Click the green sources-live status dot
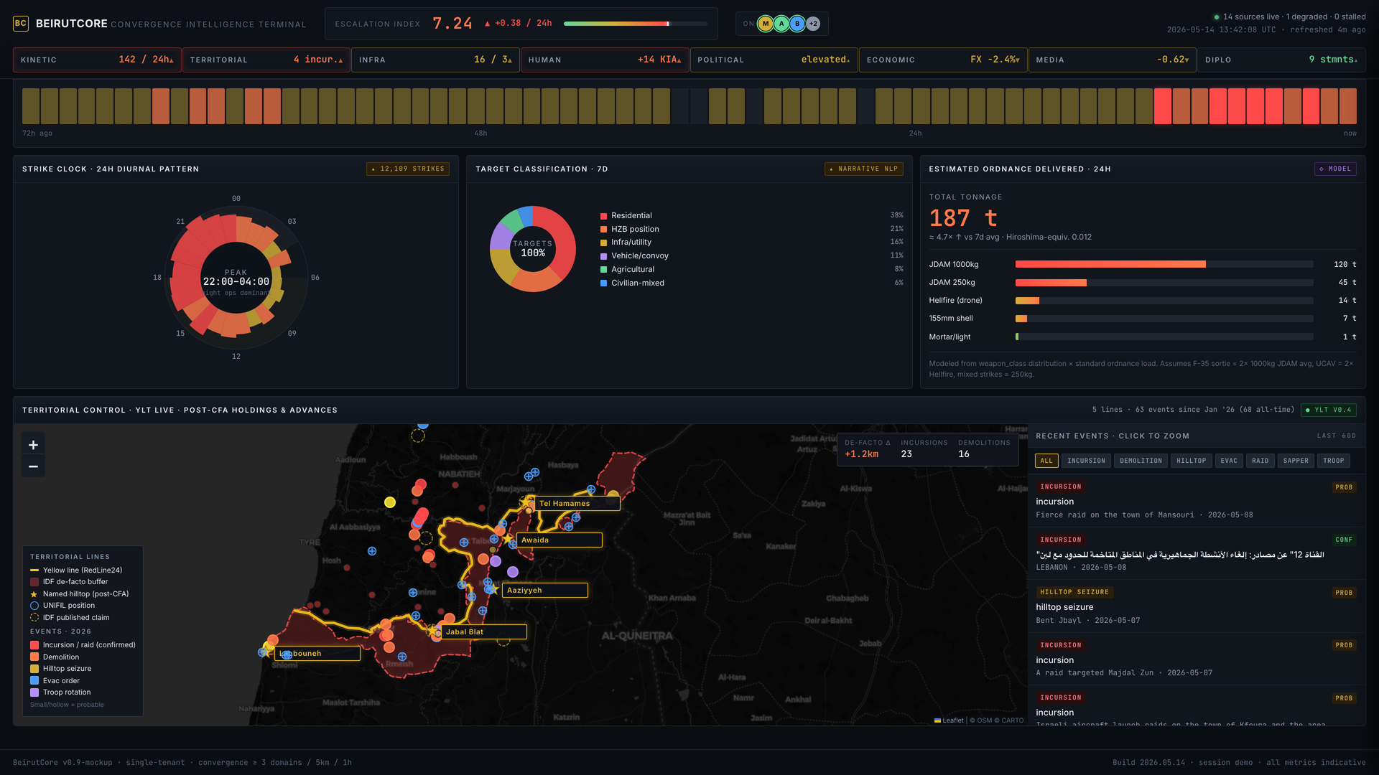The image size is (1379, 775). [x=1217, y=17]
